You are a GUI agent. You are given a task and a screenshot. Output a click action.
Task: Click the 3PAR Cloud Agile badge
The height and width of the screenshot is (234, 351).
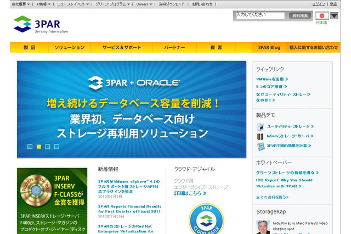[x=206, y=219]
